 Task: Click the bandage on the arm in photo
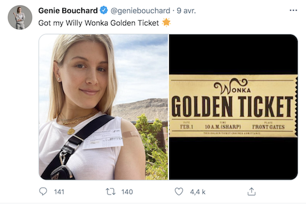pos(130,134)
